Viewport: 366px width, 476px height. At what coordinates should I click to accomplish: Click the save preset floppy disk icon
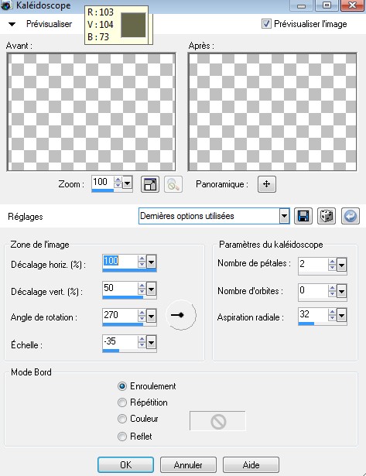pyautogui.click(x=303, y=216)
